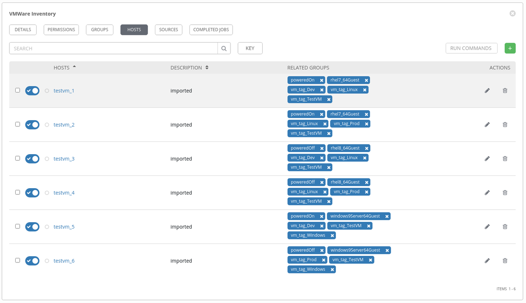Remove the rhel8_64Guest group from testvm_3
The height and width of the screenshot is (303, 526).
pos(367,148)
